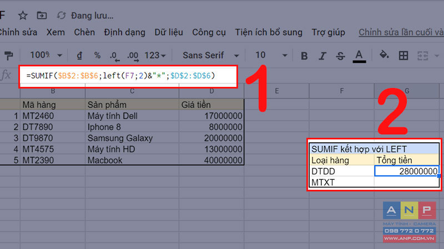Image resolution: width=444 pixels, height=249 pixels.
Task: Open the Tiện ích bổ sung menu
Action: 269,32
